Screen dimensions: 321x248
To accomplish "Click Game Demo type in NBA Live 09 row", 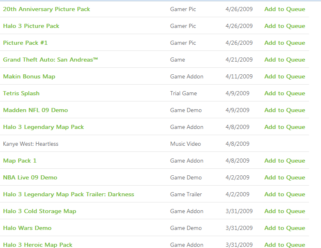I will tap(186, 177).
